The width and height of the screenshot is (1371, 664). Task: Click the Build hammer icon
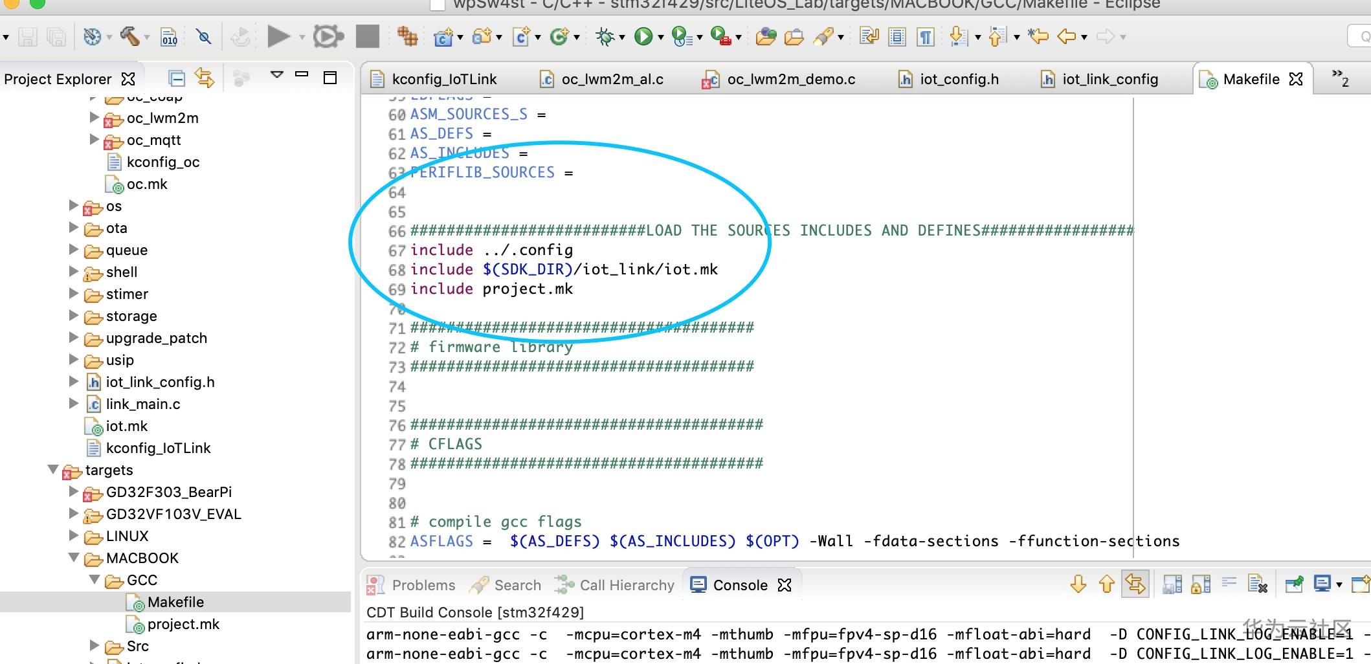[x=129, y=36]
